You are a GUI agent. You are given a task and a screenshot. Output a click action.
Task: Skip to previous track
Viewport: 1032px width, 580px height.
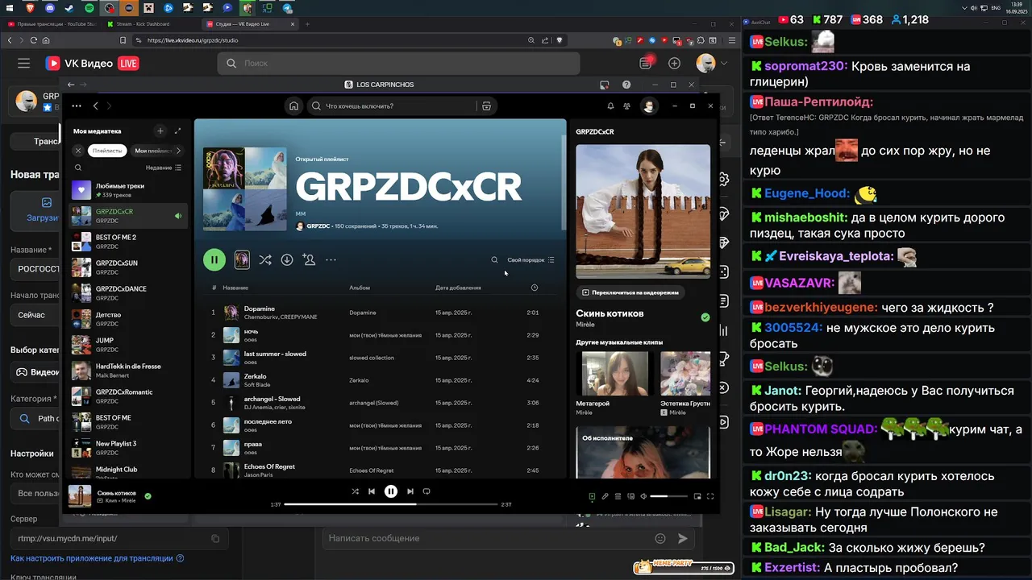(372, 491)
